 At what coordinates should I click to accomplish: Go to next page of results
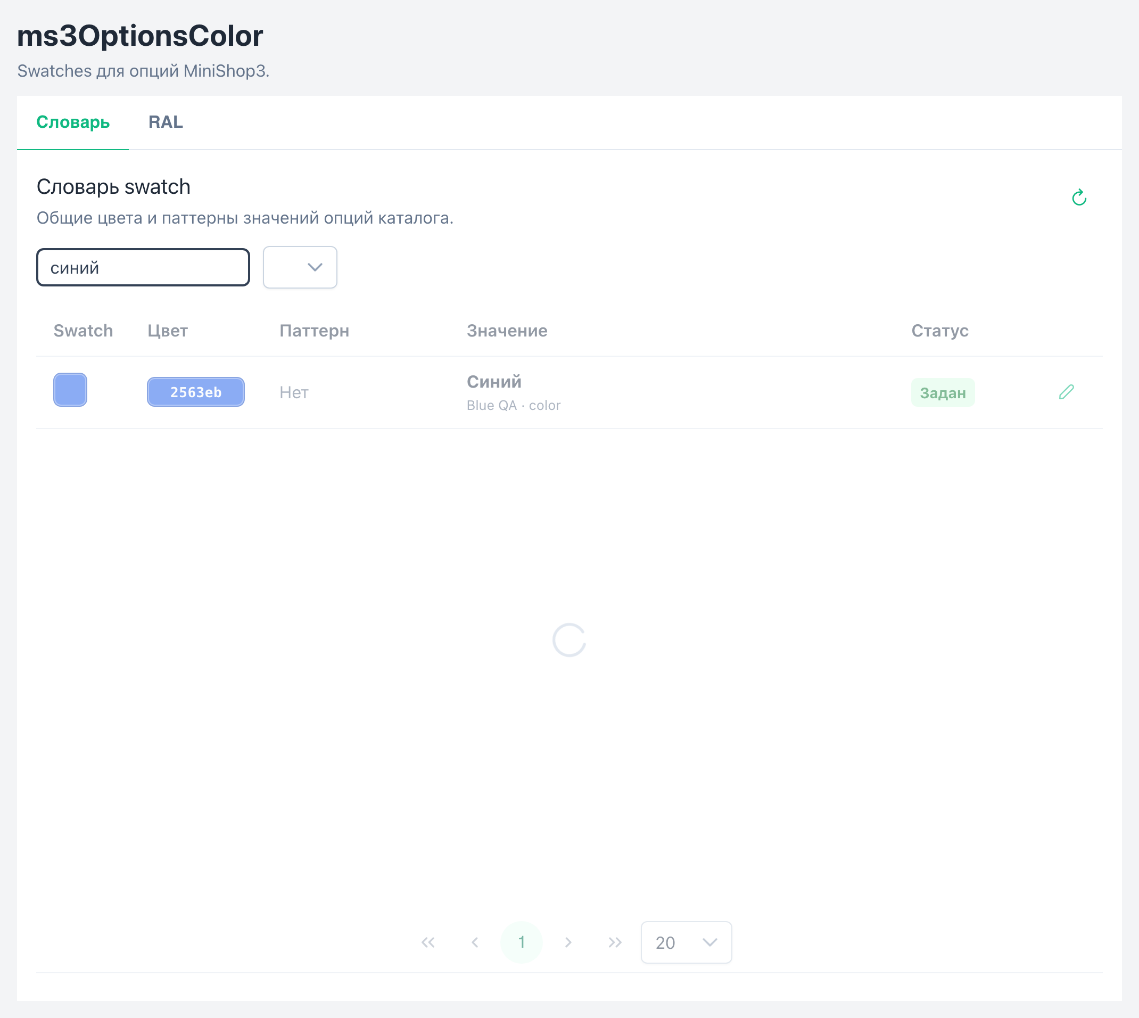click(x=568, y=942)
